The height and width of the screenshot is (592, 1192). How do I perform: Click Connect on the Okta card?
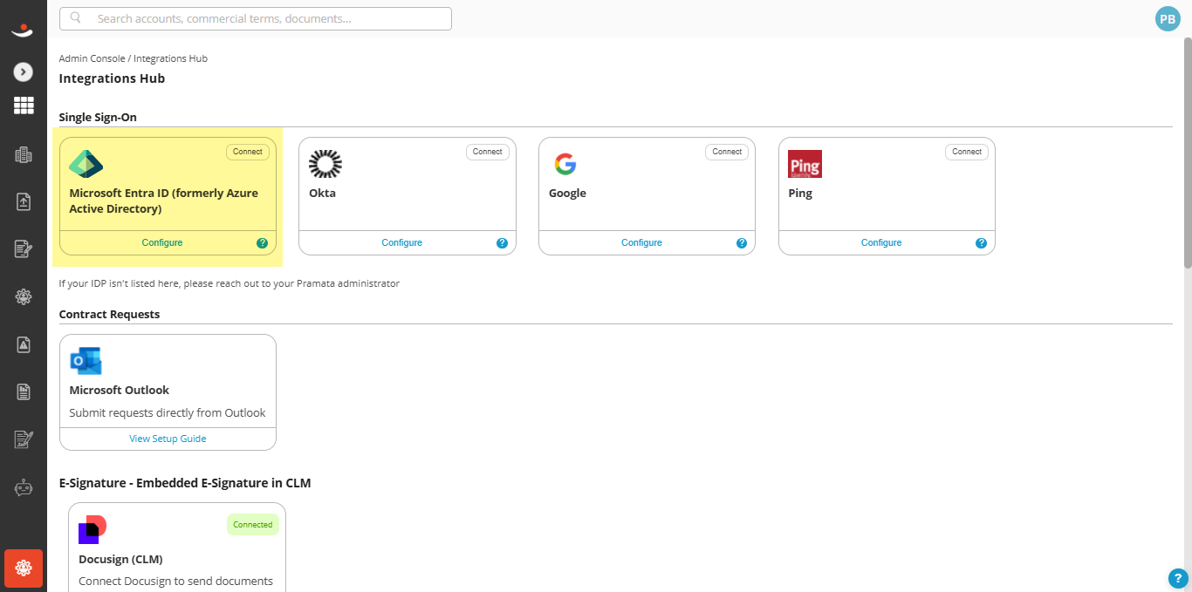(x=488, y=152)
